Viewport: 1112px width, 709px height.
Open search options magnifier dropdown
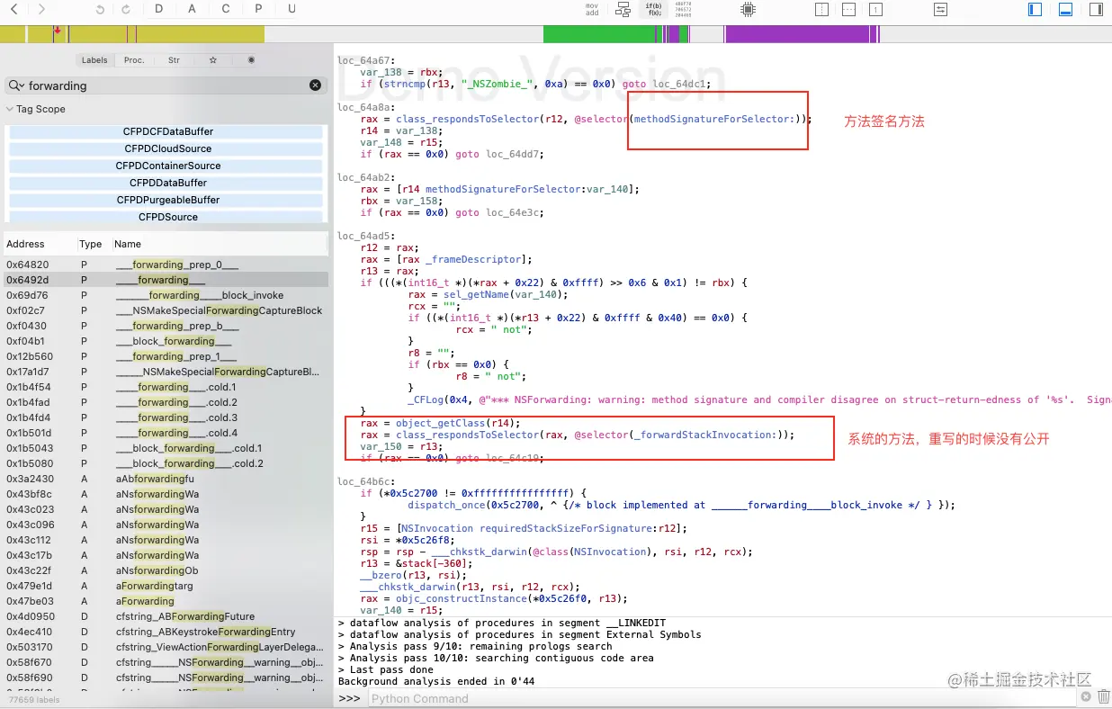(16, 85)
